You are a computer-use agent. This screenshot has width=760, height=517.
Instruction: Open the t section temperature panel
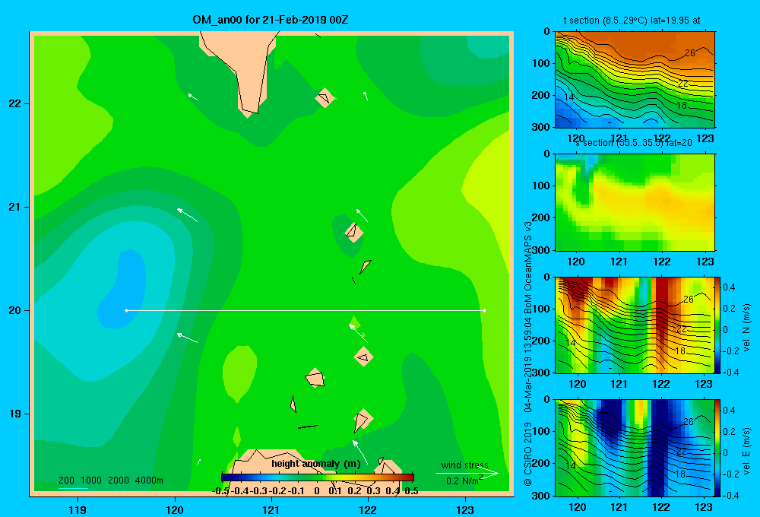[x=635, y=80]
